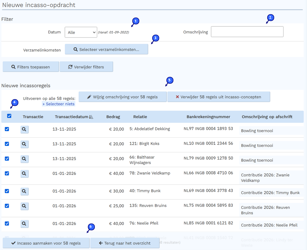Open transaction details for Abdelatief Dekking
This screenshot has width=307, height=250.
click(24, 129)
